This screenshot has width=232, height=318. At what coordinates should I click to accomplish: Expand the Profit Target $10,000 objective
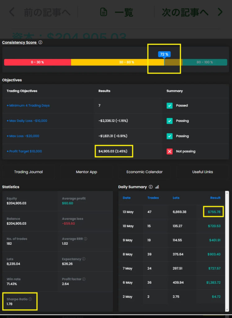24,151
